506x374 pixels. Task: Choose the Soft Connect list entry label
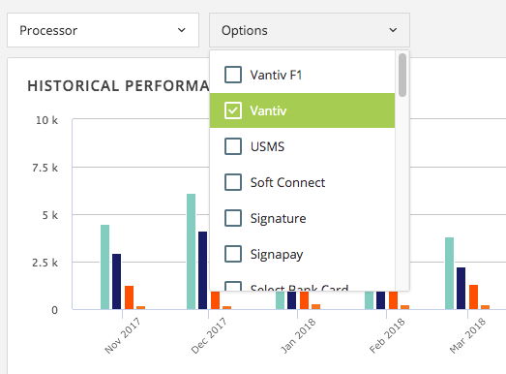pyautogui.click(x=287, y=182)
